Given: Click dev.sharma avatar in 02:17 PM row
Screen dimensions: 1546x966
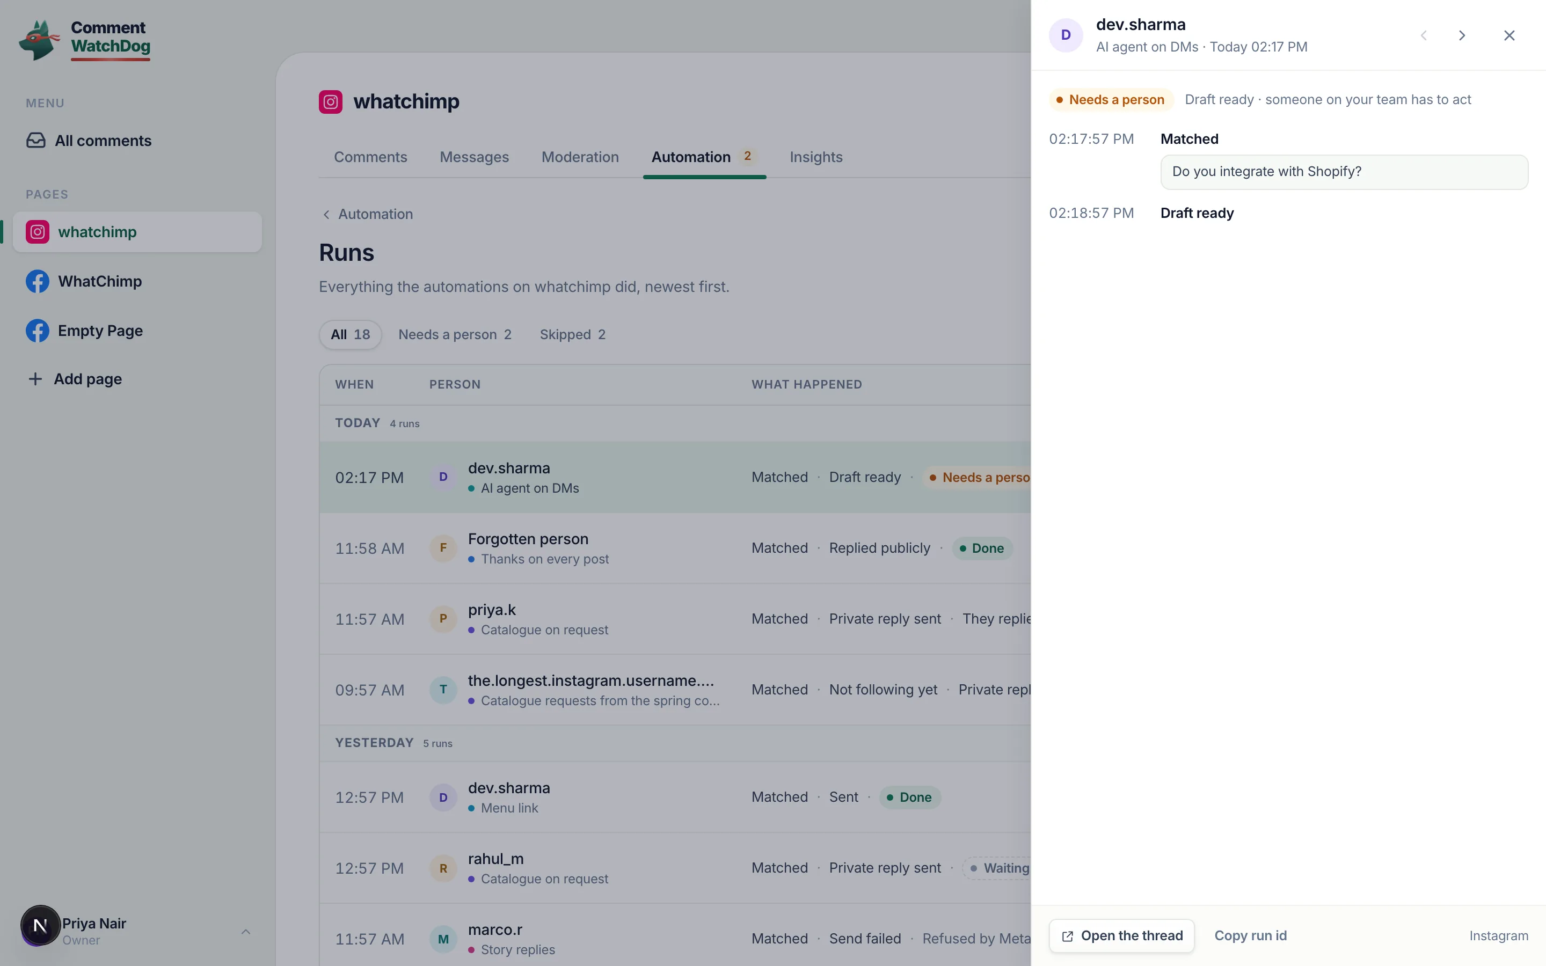Looking at the screenshot, I should 443,477.
